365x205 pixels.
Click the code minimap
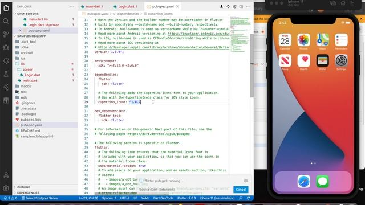240,35
